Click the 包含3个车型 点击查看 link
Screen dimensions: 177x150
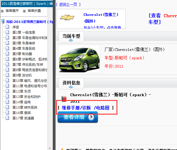pyautogui.click(x=102, y=27)
